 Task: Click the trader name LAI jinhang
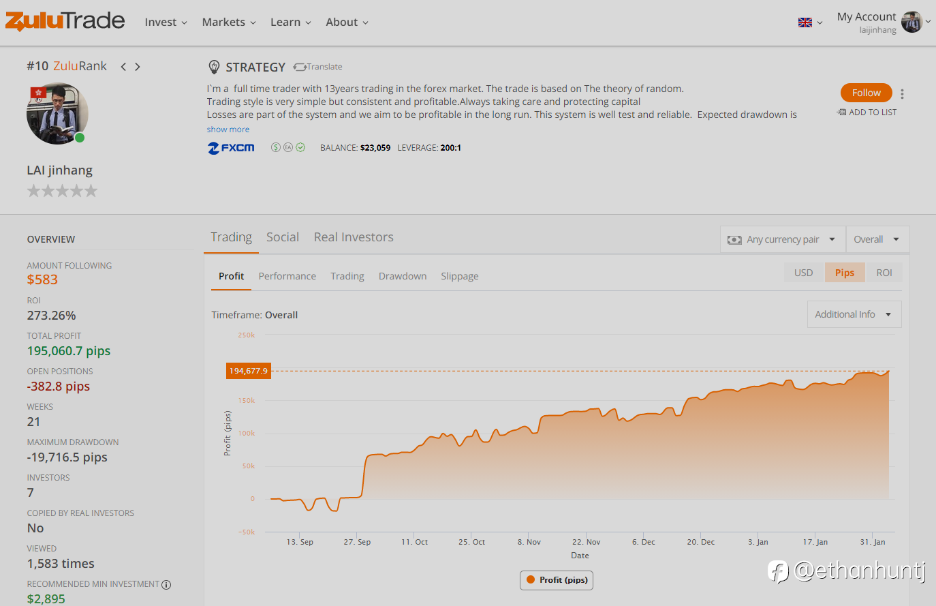59,170
